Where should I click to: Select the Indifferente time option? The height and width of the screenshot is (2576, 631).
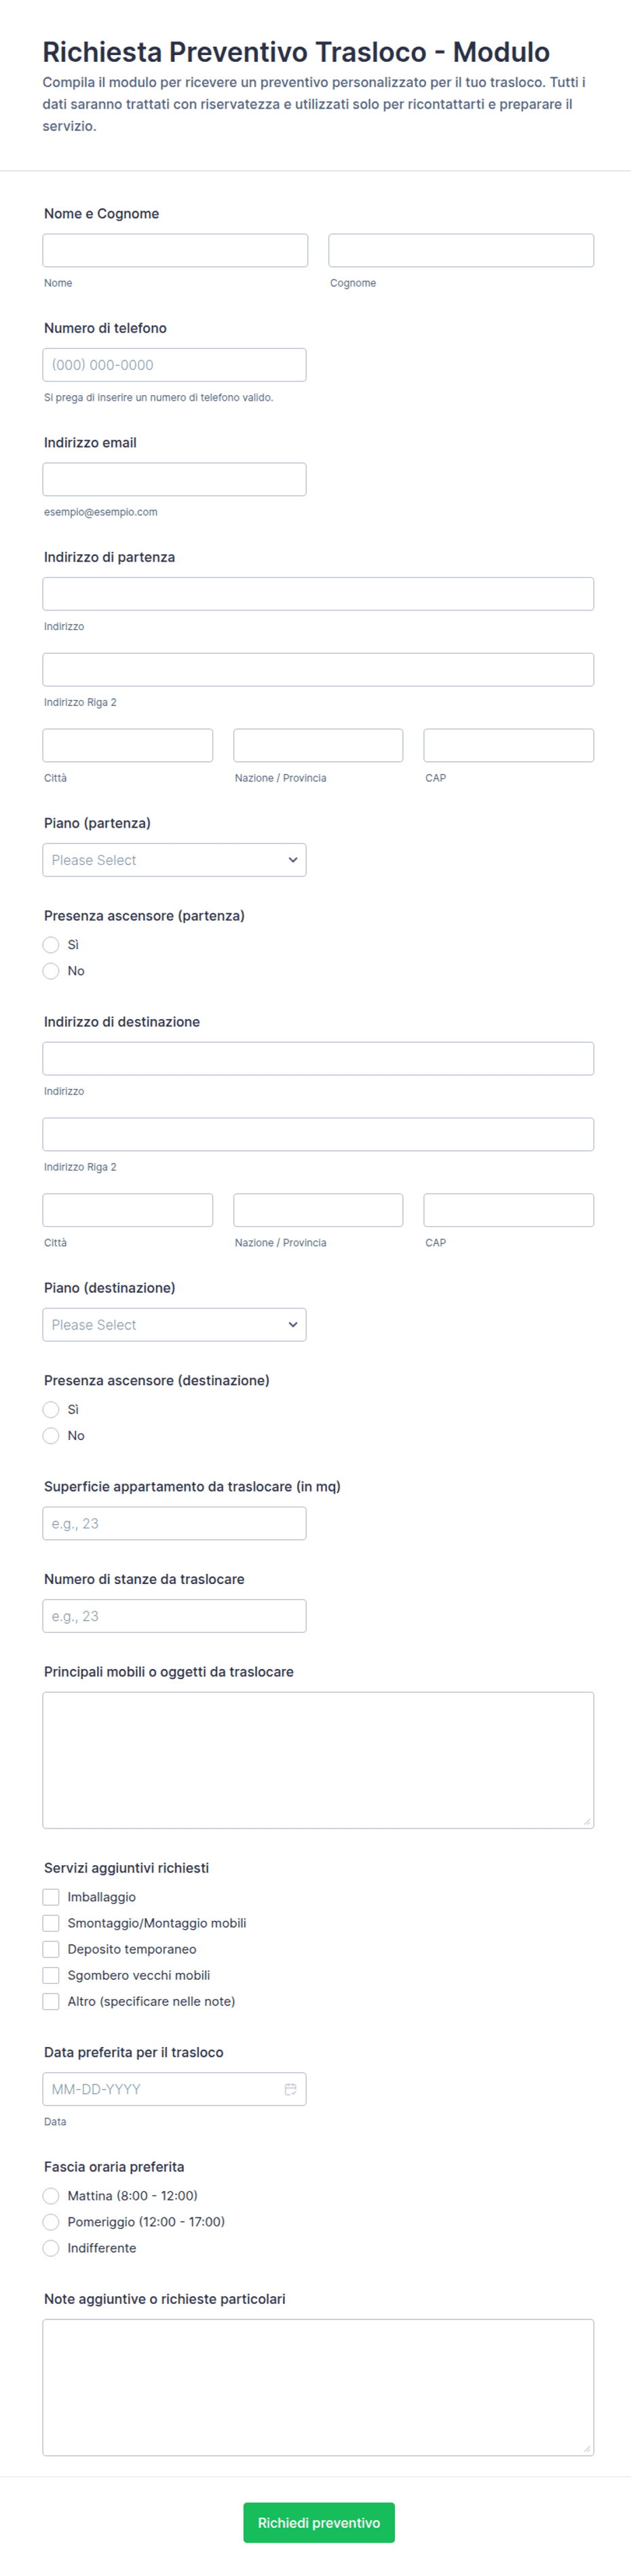51,2248
